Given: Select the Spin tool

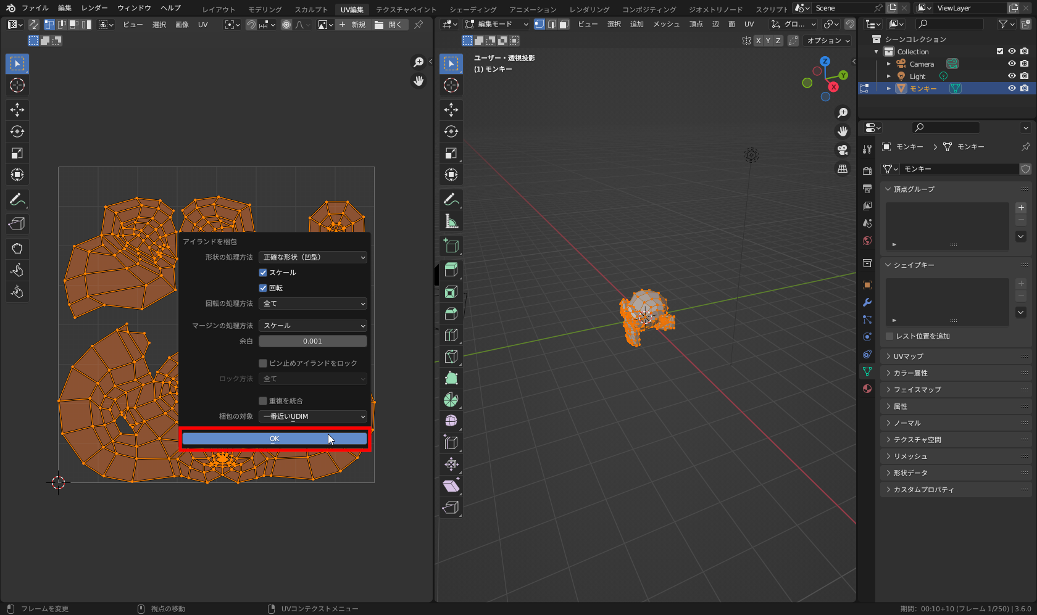Looking at the screenshot, I should (x=451, y=400).
